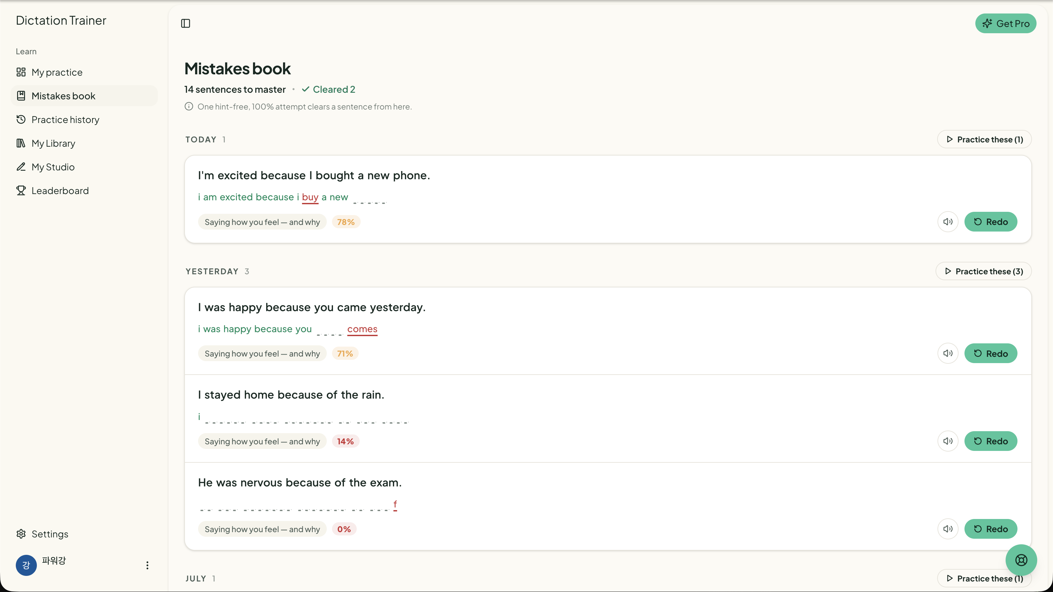This screenshot has height=592, width=1053.
Task: Toggle the sidebar panel icon
Action: click(186, 23)
